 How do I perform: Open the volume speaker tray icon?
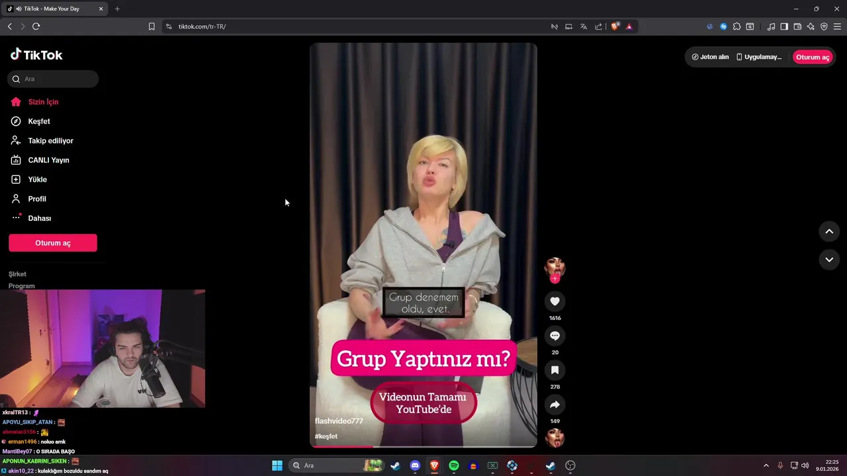[x=805, y=465]
